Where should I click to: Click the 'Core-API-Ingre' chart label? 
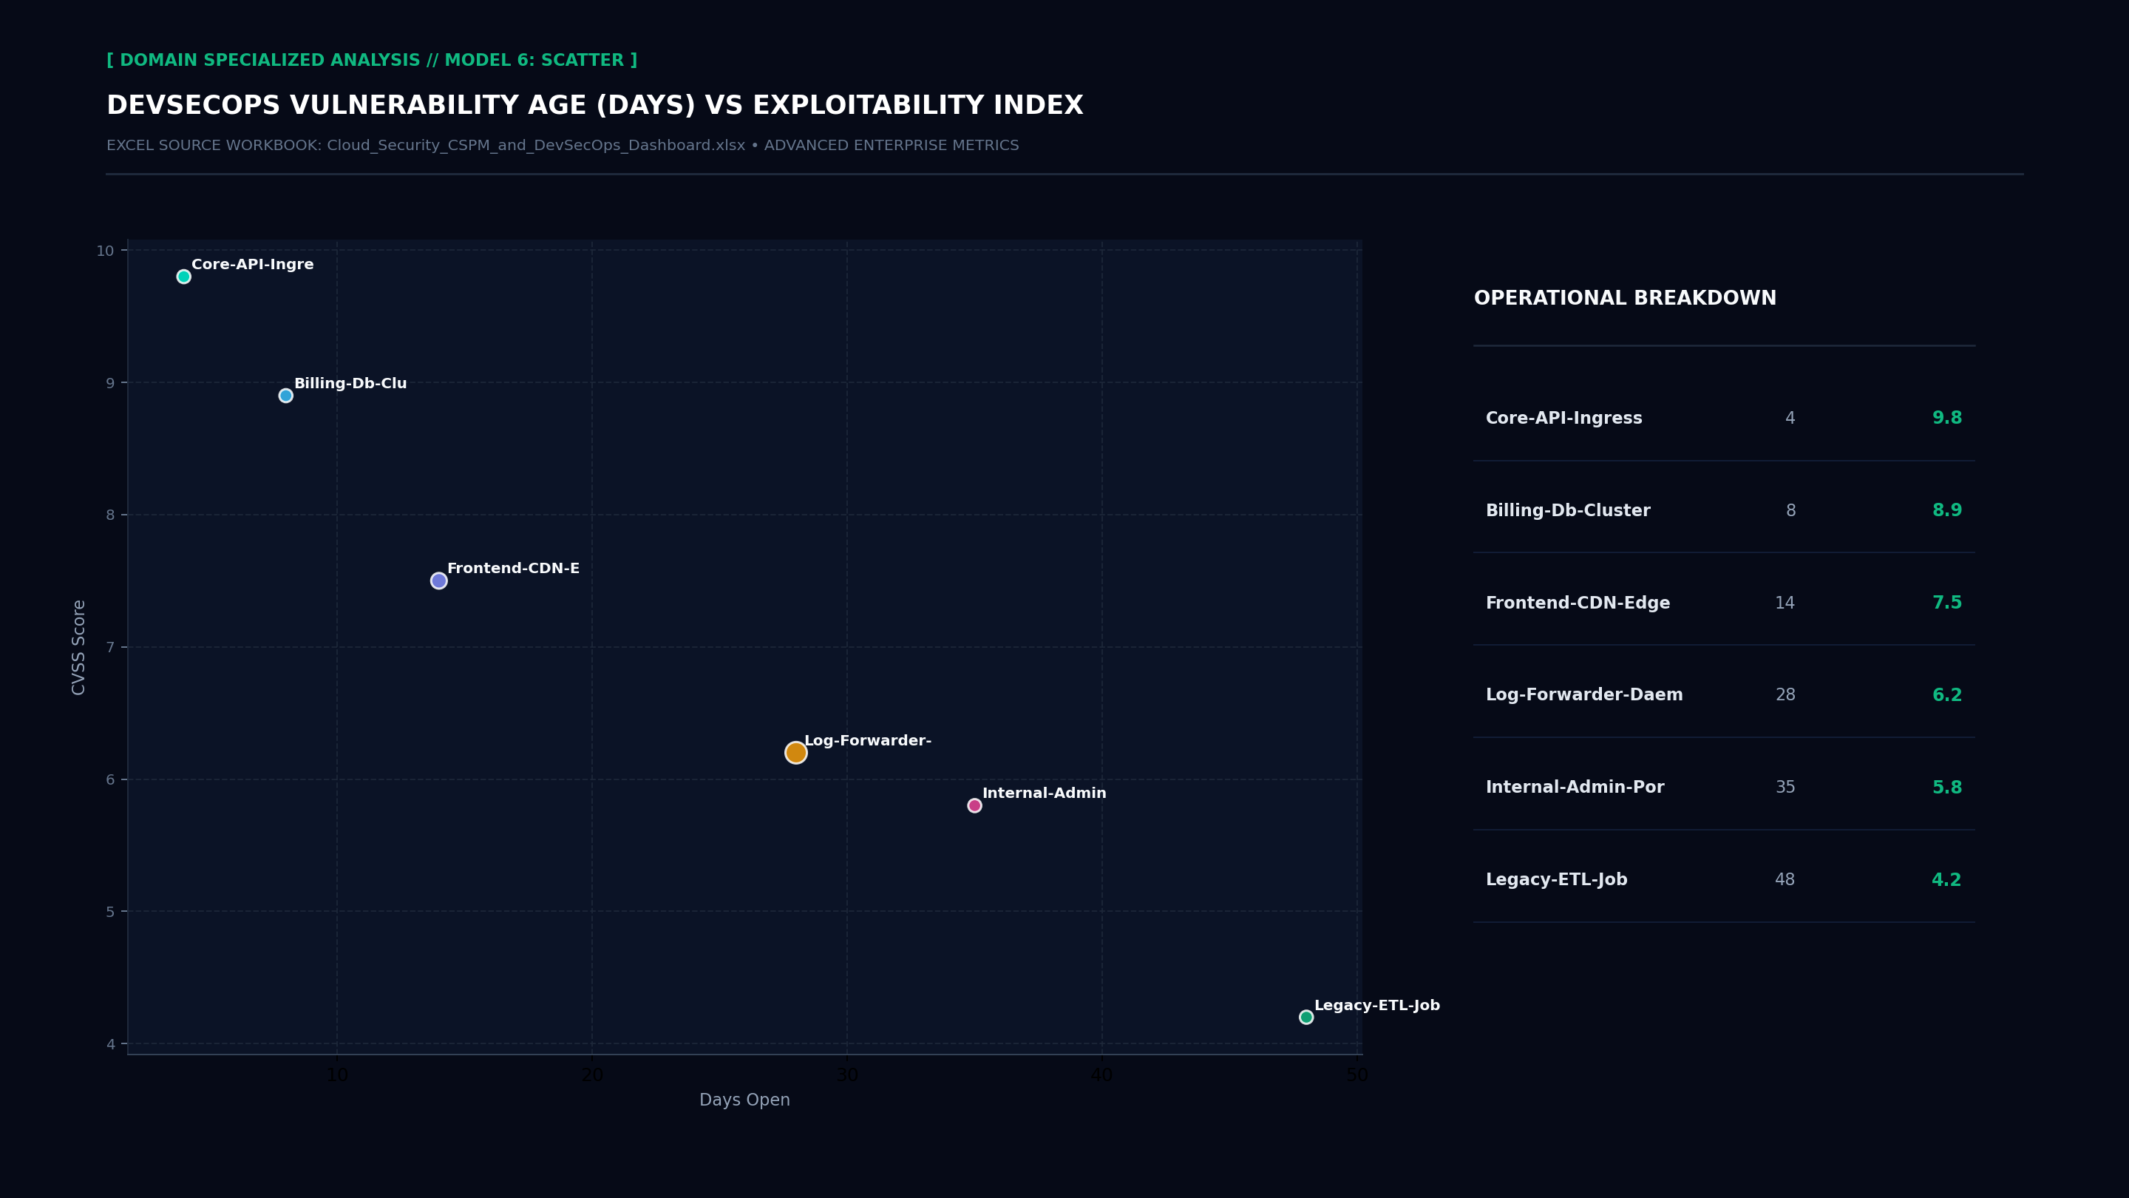point(253,265)
